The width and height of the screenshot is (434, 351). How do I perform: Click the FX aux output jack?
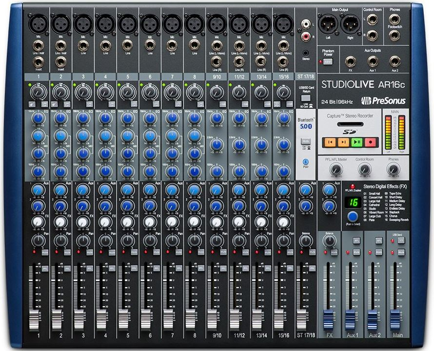click(351, 61)
